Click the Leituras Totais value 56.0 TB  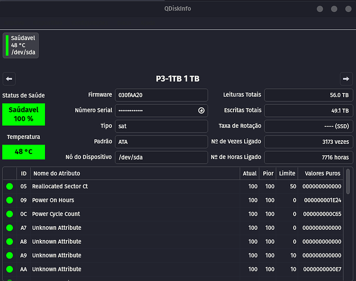point(309,95)
